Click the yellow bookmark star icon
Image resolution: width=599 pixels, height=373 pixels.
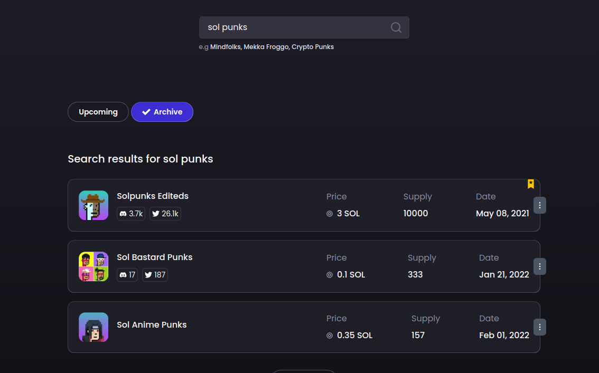tap(531, 184)
